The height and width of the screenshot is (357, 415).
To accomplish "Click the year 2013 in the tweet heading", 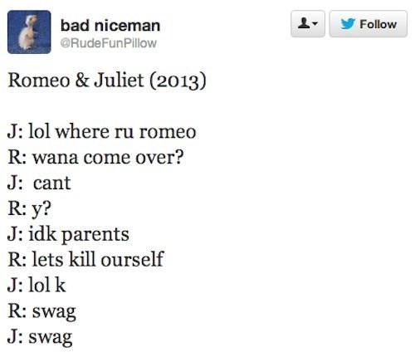I will [x=178, y=81].
